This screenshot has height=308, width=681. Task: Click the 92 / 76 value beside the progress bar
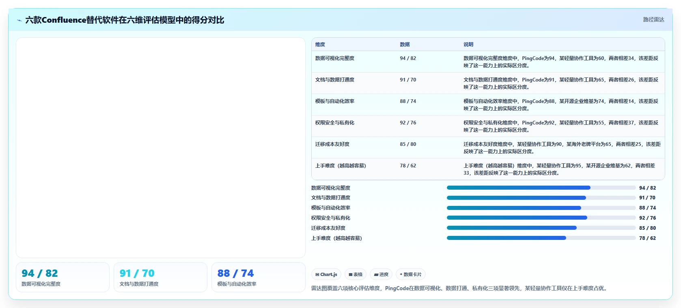(x=647, y=218)
